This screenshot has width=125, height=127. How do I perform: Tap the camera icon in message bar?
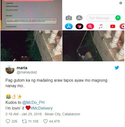point(69,18)
